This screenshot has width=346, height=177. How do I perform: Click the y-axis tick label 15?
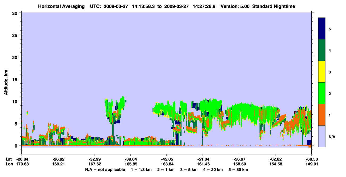[15, 79]
